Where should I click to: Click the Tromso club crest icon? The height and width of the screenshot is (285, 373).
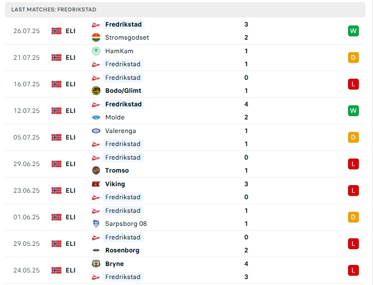(96, 170)
